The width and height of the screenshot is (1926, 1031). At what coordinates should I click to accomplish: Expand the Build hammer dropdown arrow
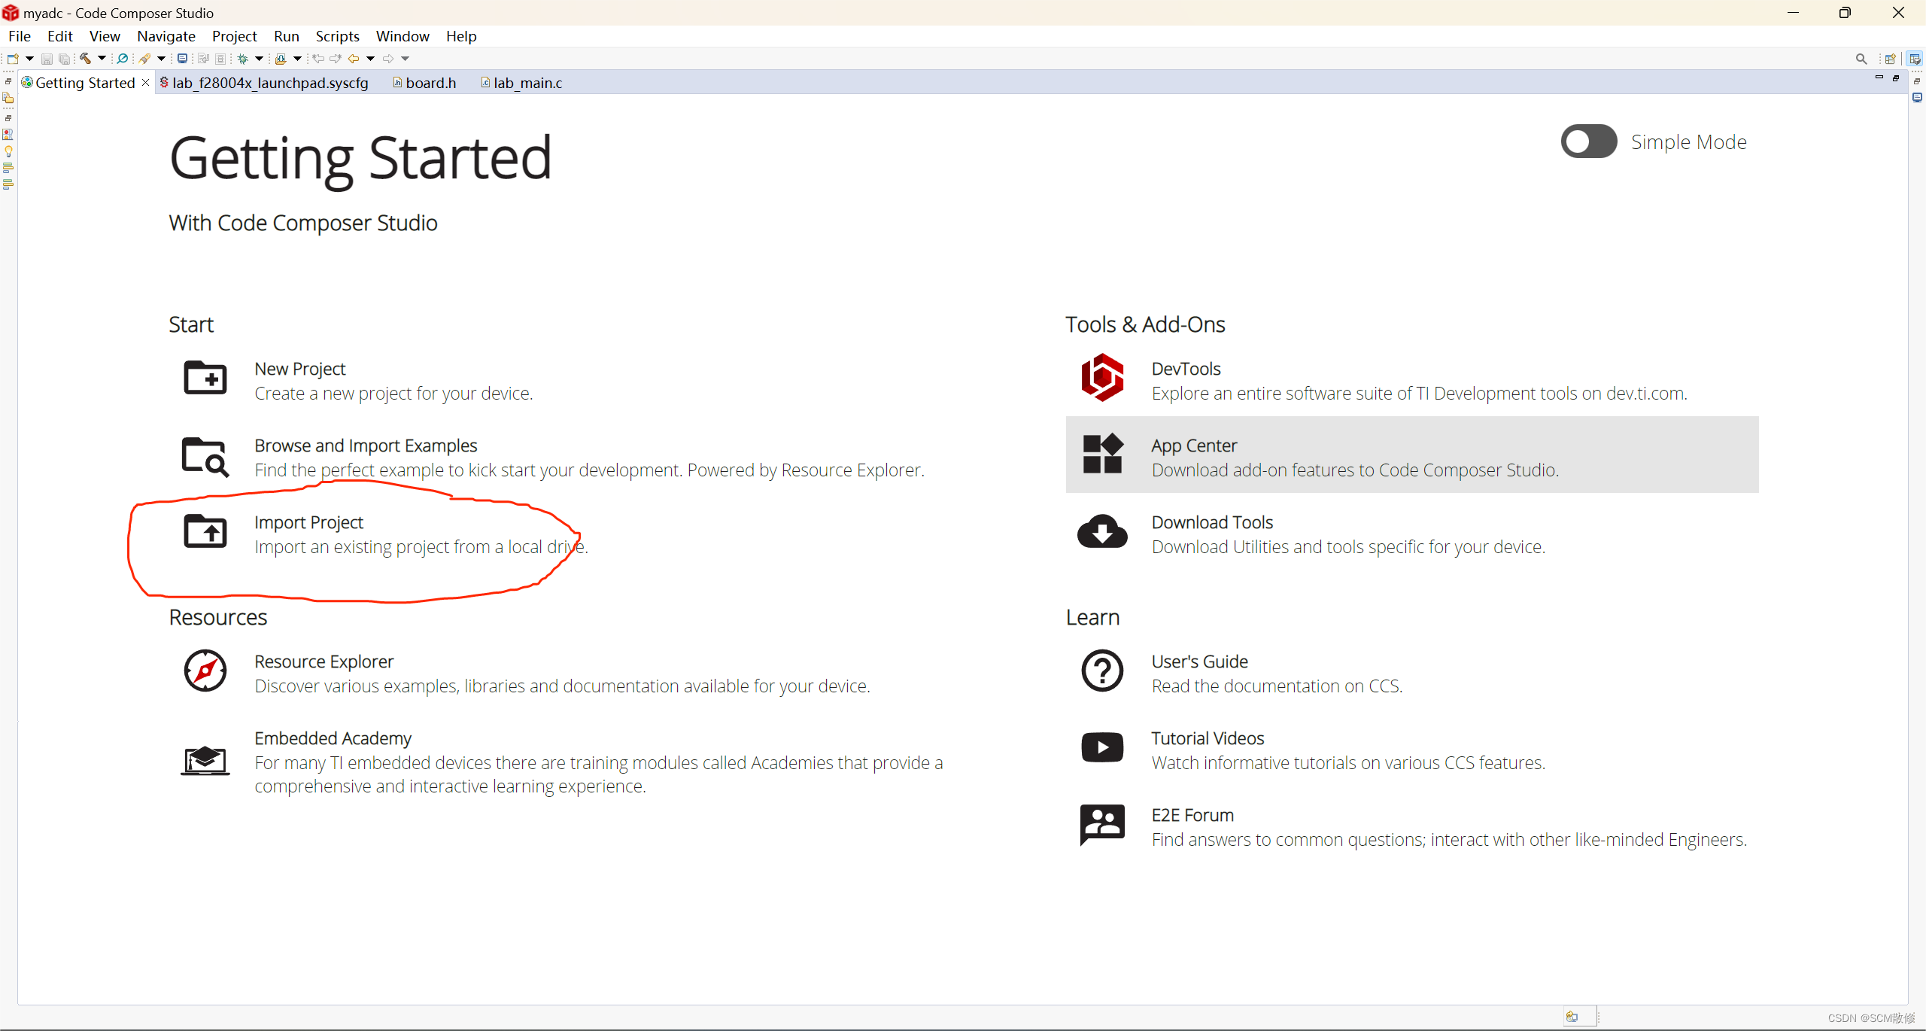point(102,58)
